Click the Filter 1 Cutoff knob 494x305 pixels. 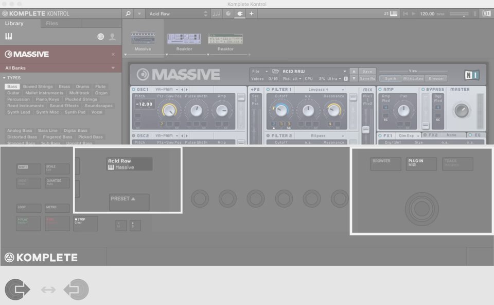click(x=281, y=110)
